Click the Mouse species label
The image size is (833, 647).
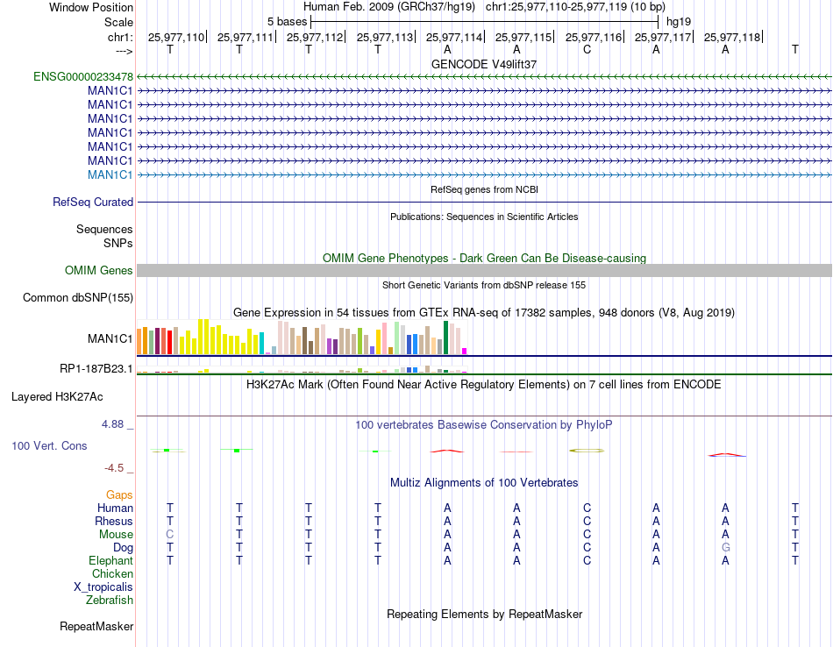pyautogui.click(x=116, y=535)
